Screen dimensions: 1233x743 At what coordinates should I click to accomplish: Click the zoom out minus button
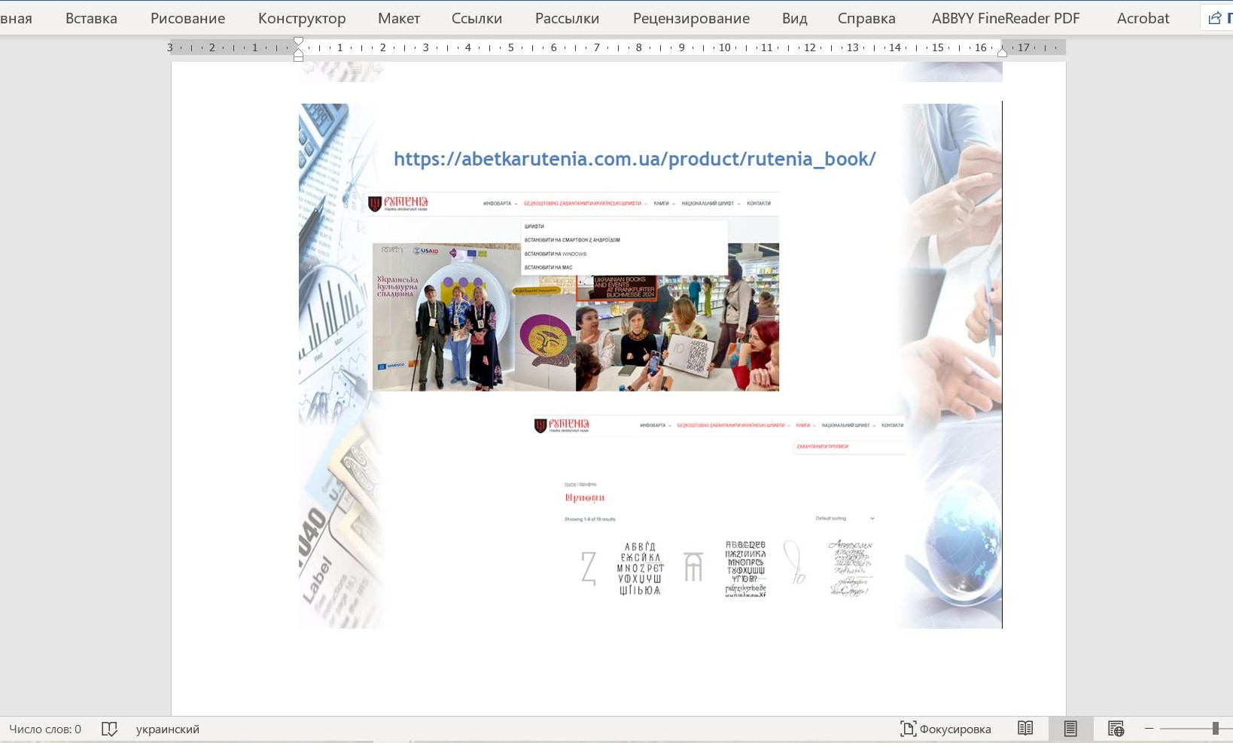[1149, 729]
